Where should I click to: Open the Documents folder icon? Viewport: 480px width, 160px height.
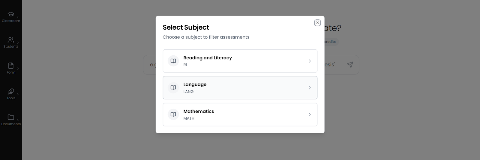pyautogui.click(x=11, y=117)
